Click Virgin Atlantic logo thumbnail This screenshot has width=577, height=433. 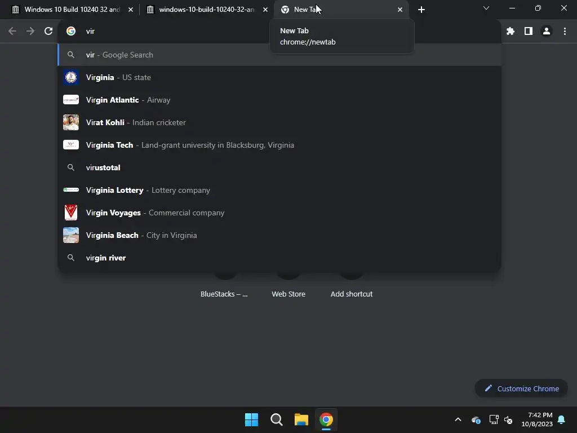[71, 100]
